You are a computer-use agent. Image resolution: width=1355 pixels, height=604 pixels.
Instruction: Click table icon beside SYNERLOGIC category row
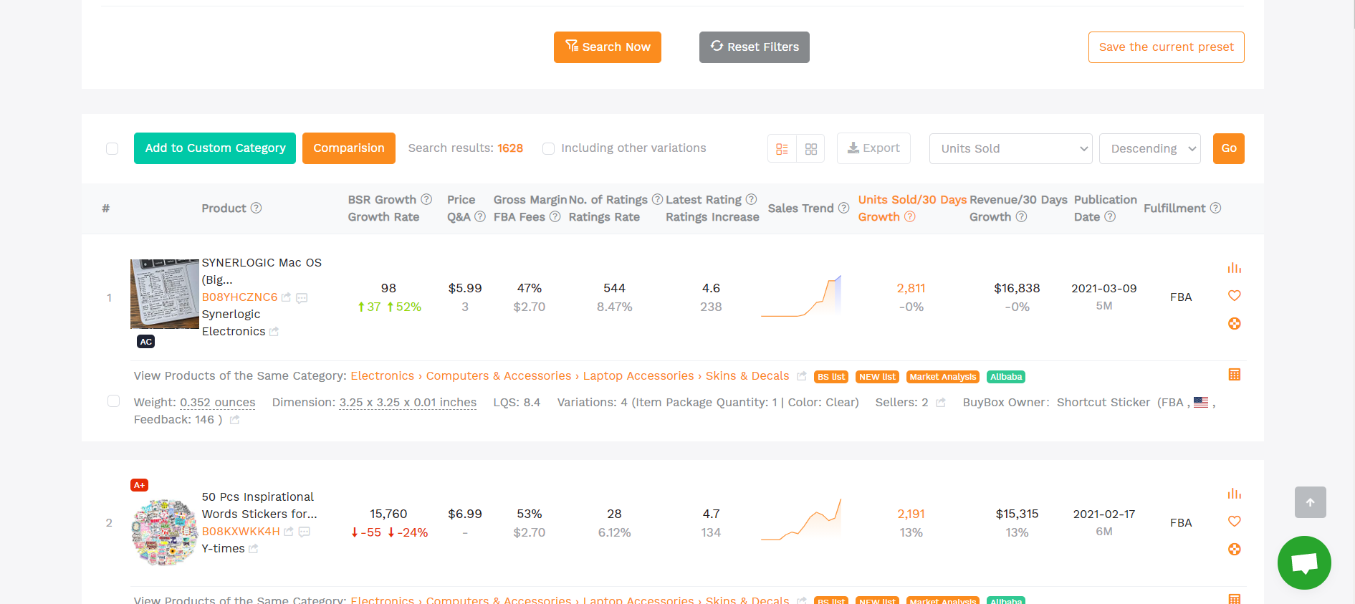[1234, 375]
